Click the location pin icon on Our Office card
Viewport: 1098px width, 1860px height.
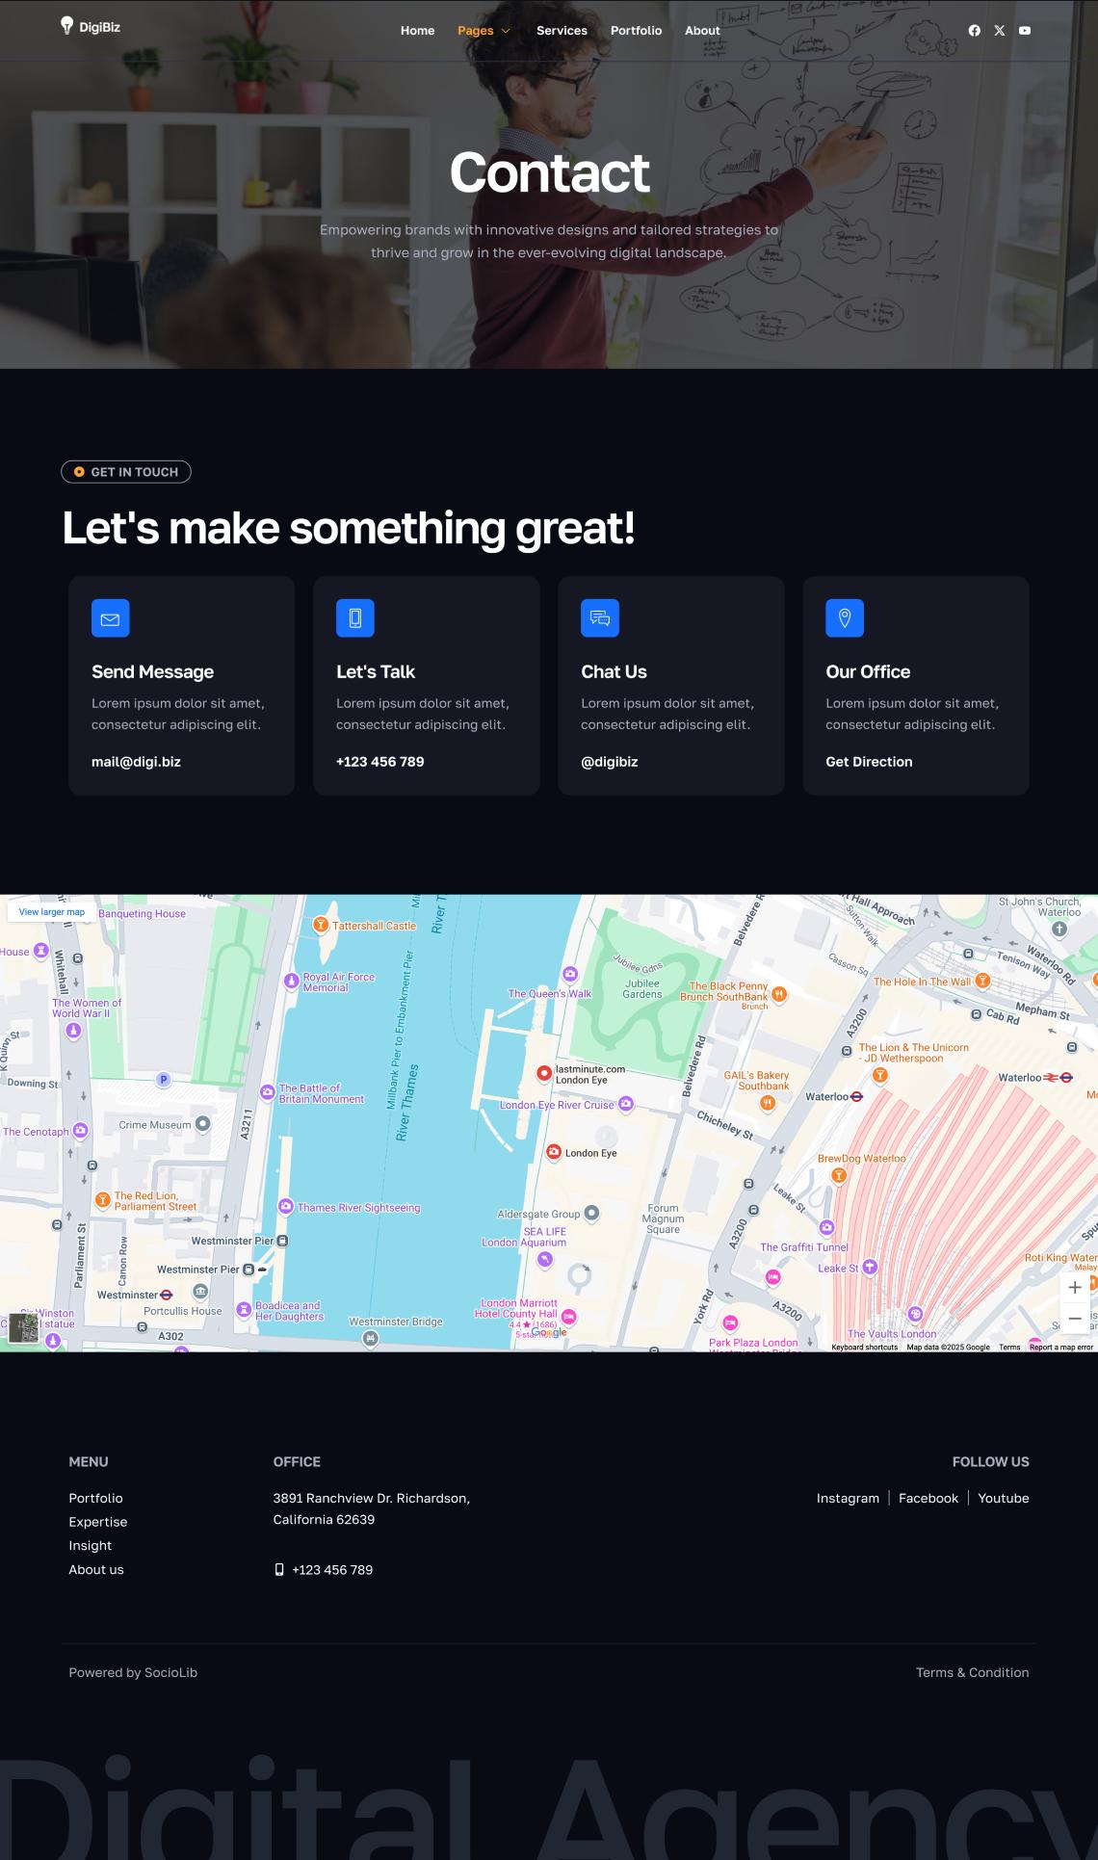pyautogui.click(x=845, y=618)
